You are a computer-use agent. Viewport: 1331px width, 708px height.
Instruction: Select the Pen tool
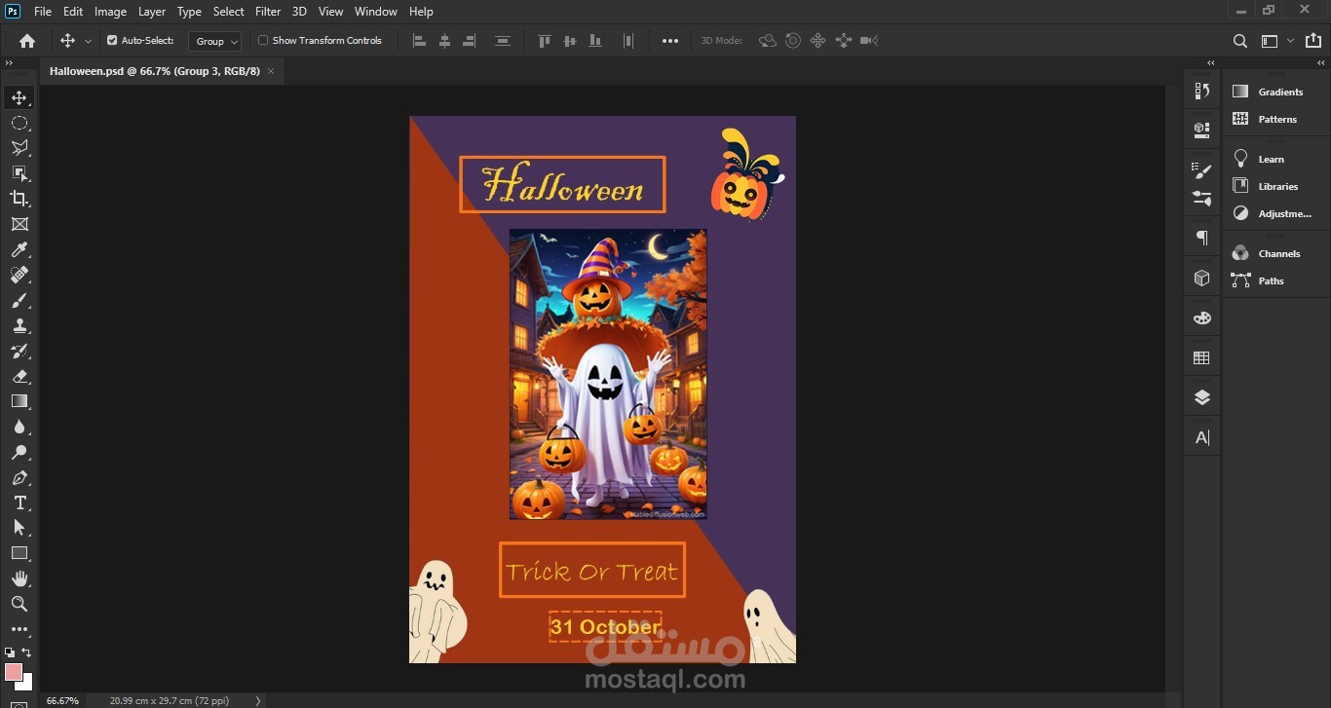[19, 478]
